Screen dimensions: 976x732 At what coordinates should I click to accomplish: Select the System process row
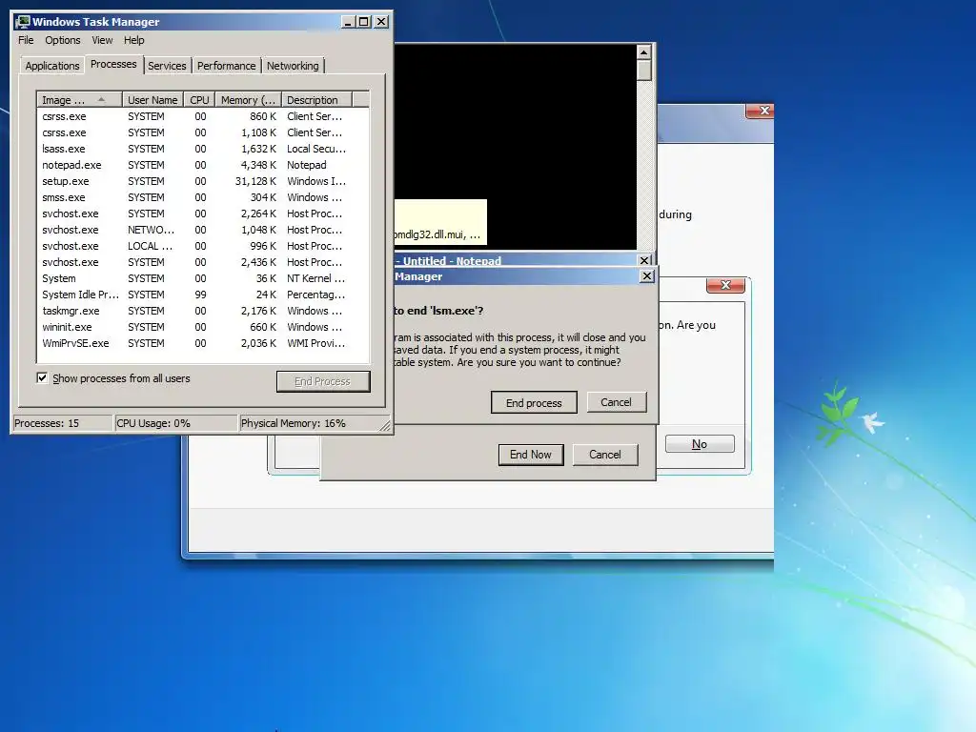[x=203, y=278]
